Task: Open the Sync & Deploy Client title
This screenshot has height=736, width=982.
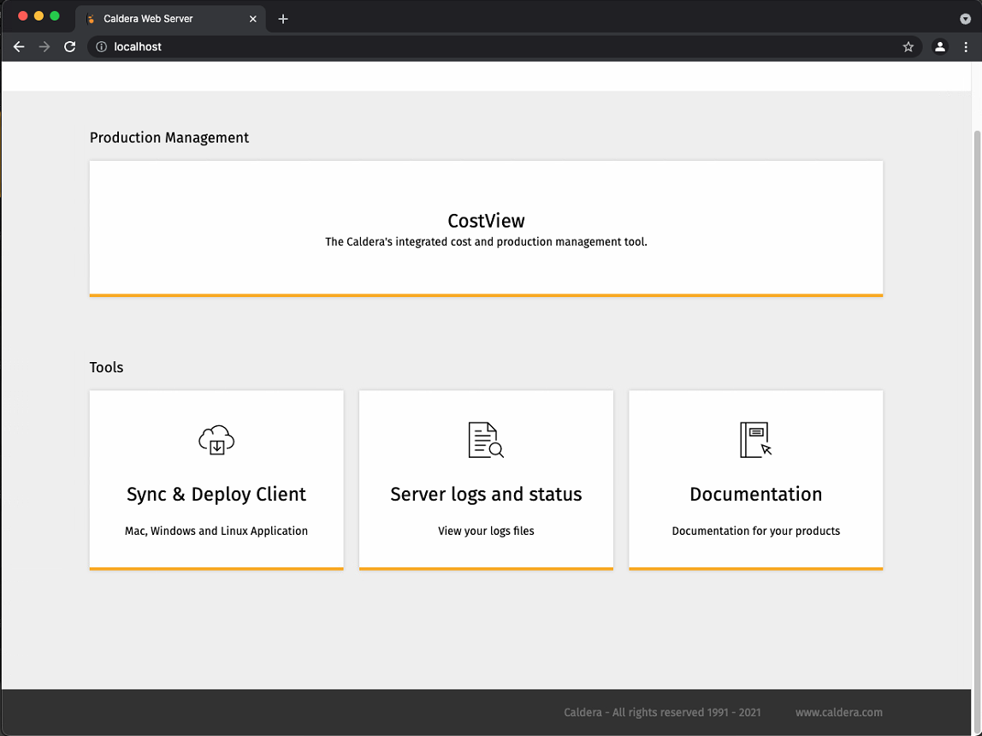Action: tap(216, 495)
